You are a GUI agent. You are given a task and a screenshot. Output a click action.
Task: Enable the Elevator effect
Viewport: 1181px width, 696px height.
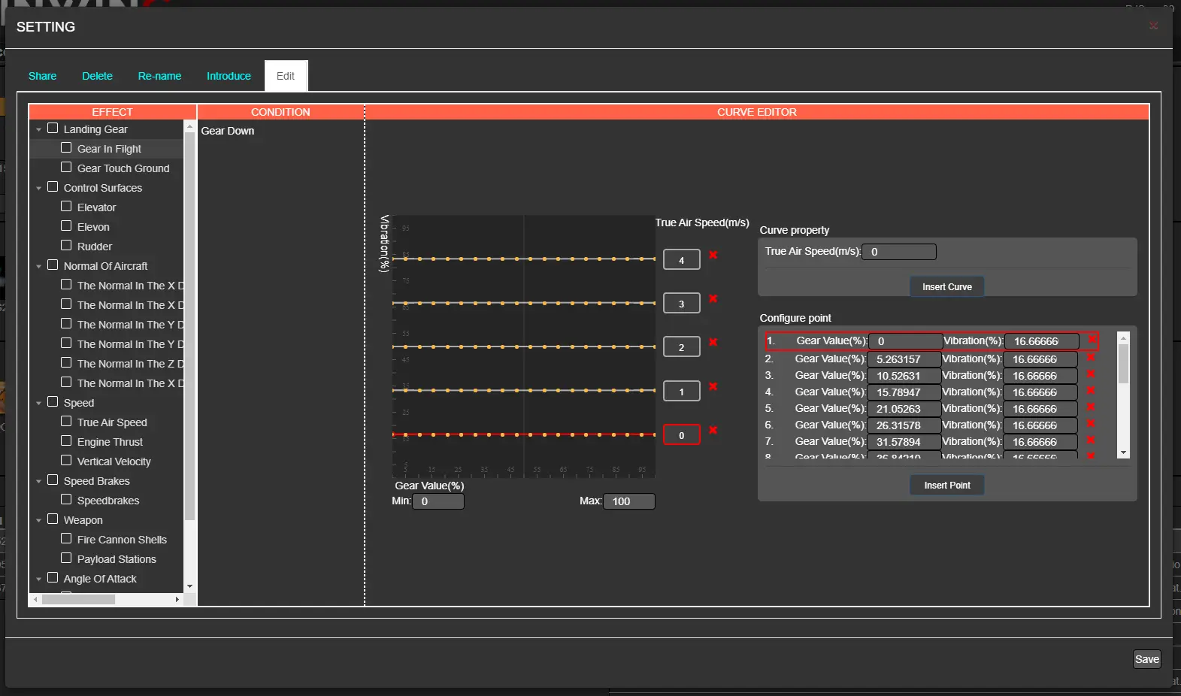pyautogui.click(x=66, y=207)
